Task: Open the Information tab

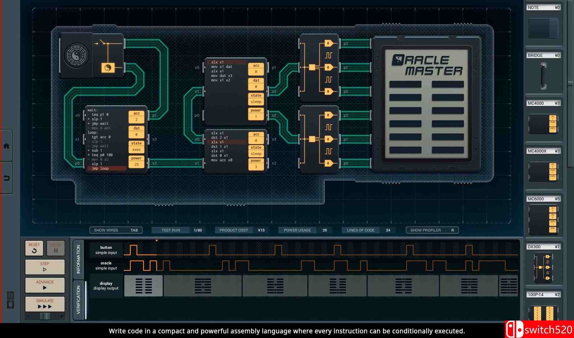Action: coord(78,259)
